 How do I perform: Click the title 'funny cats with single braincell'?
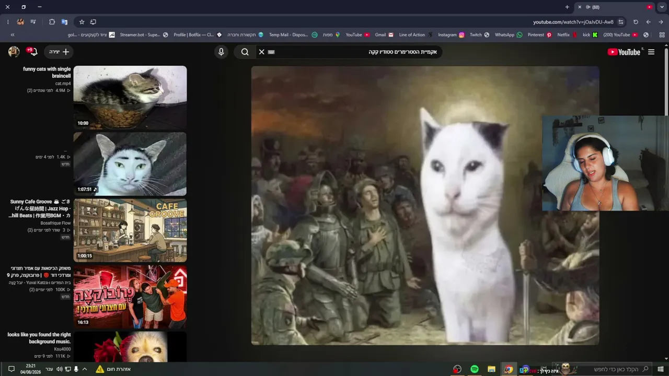(x=47, y=72)
